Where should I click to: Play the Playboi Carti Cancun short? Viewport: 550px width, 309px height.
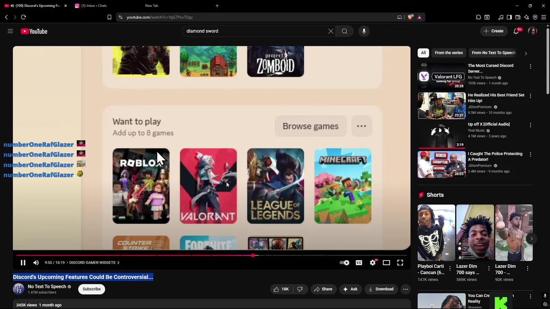pyautogui.click(x=436, y=233)
